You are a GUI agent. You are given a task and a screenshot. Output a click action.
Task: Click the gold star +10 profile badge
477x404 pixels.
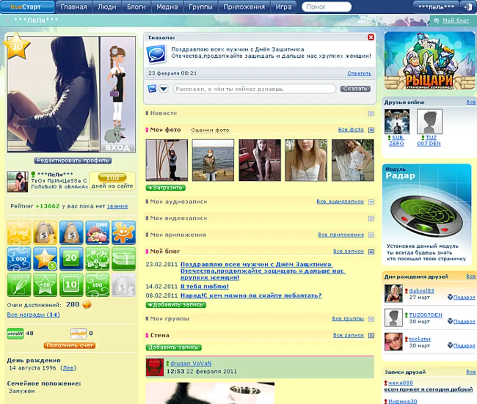(16, 47)
